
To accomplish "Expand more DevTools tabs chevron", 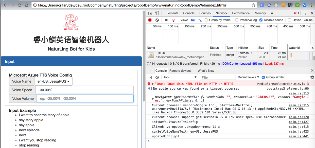I will coord(272,13).
